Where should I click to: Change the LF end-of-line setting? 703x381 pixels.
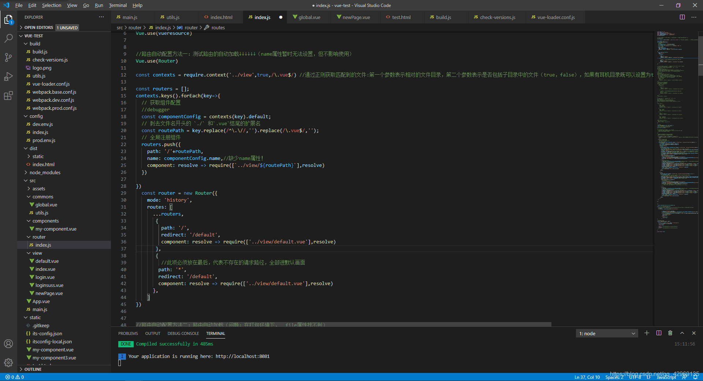coord(649,377)
